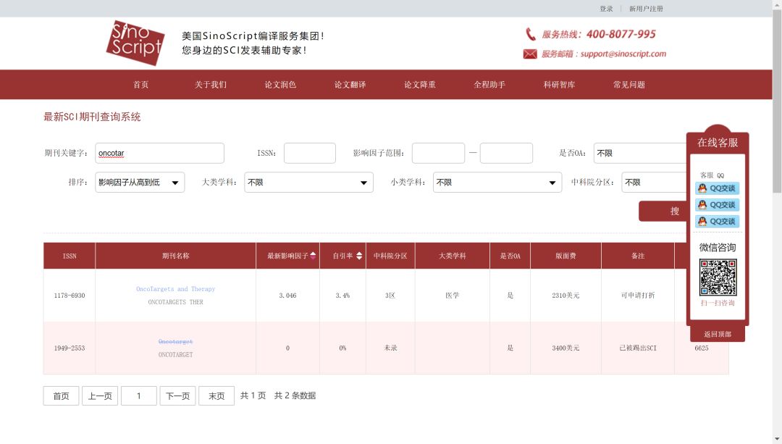Click the 返回顶部 back-to-top button
782x444 pixels.
tap(717, 333)
